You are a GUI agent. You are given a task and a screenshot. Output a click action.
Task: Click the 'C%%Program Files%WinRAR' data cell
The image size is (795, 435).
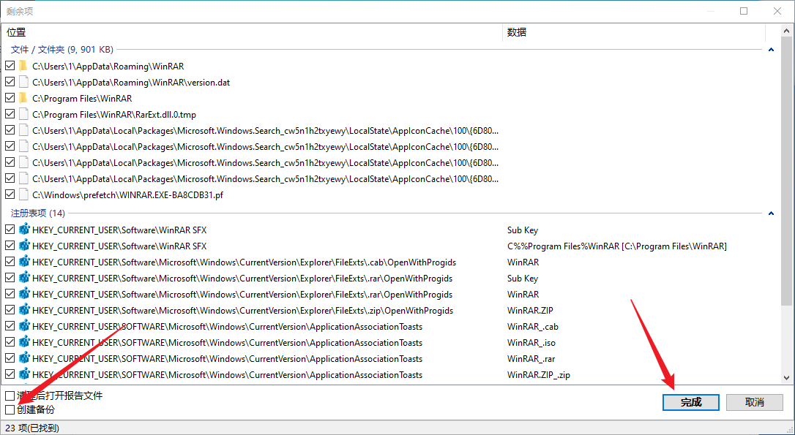coord(617,246)
